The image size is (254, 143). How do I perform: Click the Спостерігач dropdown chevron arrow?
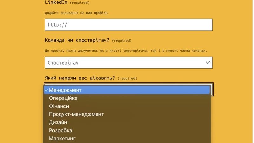(x=208, y=63)
